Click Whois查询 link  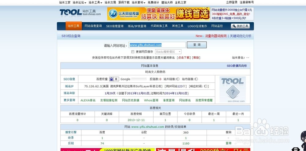point(151,100)
